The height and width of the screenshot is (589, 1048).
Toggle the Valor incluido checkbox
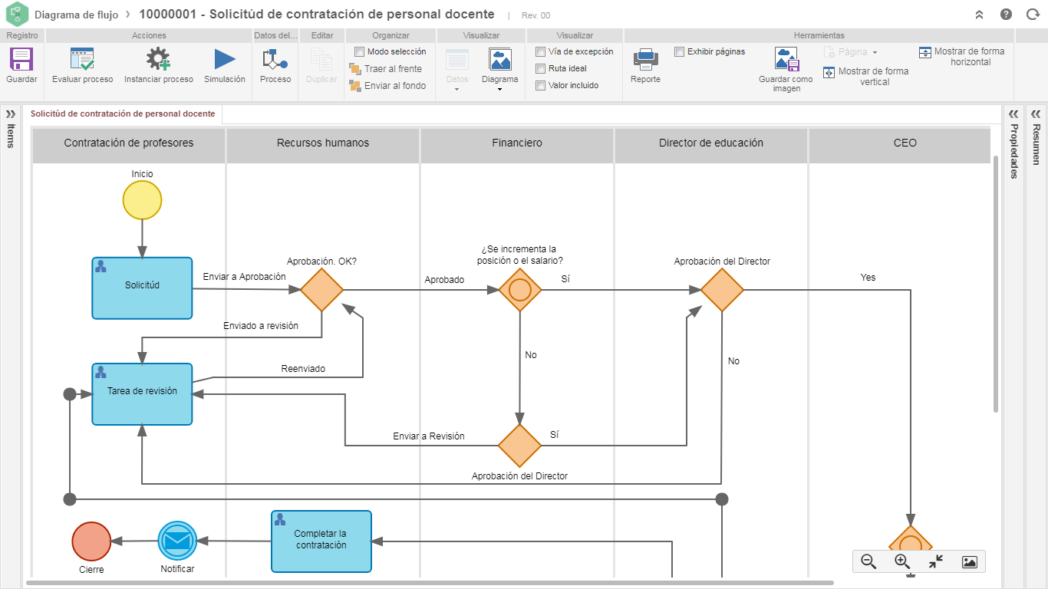pos(541,85)
